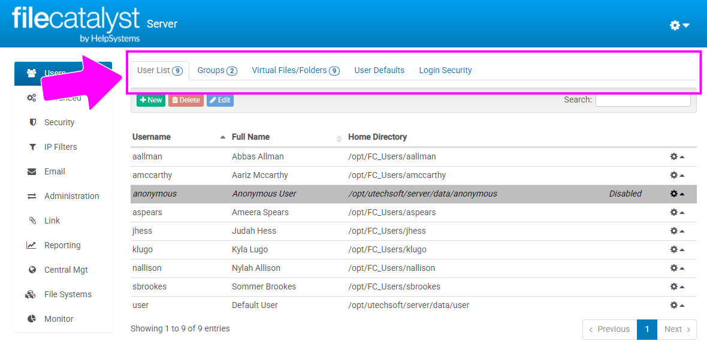Click the FileCatalyst logo
Screen dimensions: 707x350
[x=75, y=25]
